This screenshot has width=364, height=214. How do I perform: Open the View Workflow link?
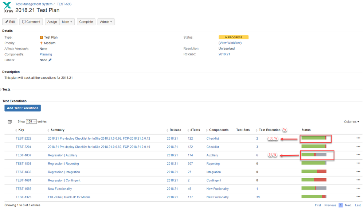click(x=230, y=43)
